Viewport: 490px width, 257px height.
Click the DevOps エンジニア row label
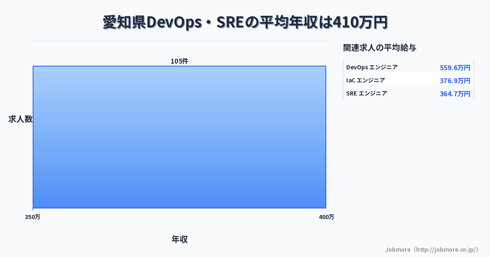[372, 67]
